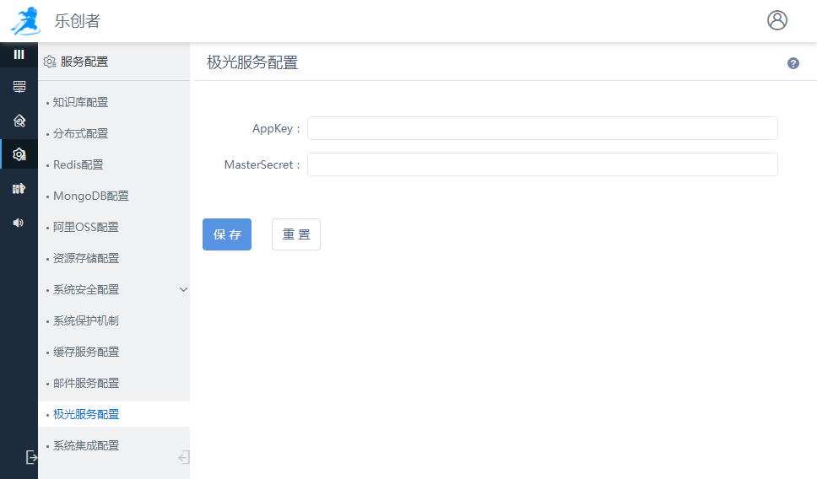Go to MongoDB配置 menu entry
This screenshot has height=479, width=817.
point(90,196)
